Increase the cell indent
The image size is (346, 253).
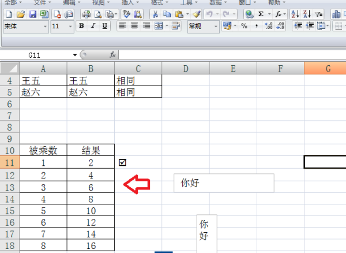pyautogui.click(x=310, y=27)
